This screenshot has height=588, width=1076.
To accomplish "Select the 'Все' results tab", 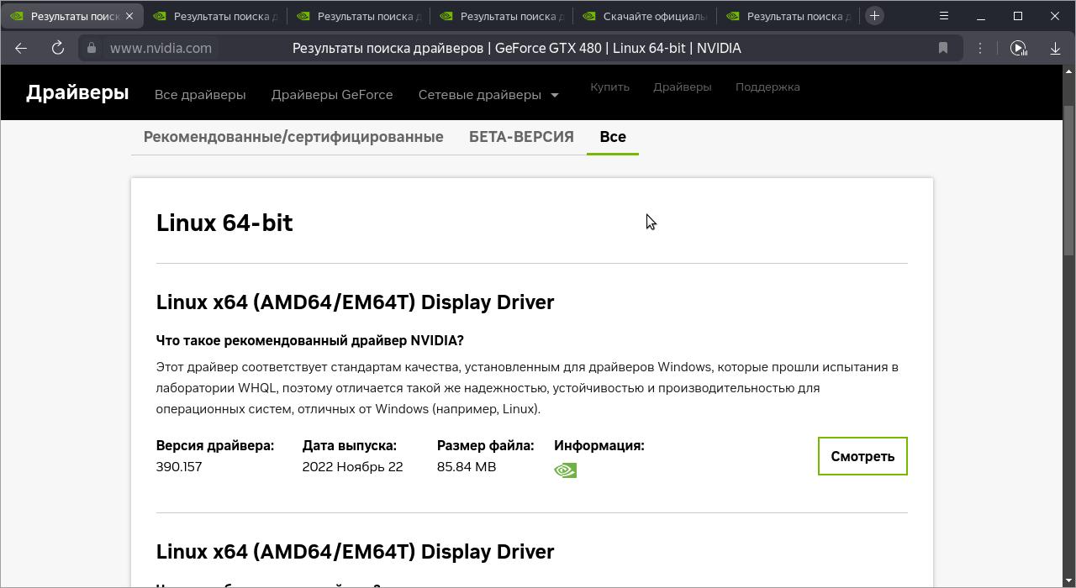I will [613, 137].
